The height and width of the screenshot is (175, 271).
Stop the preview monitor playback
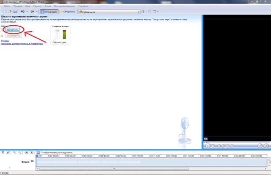point(213,146)
